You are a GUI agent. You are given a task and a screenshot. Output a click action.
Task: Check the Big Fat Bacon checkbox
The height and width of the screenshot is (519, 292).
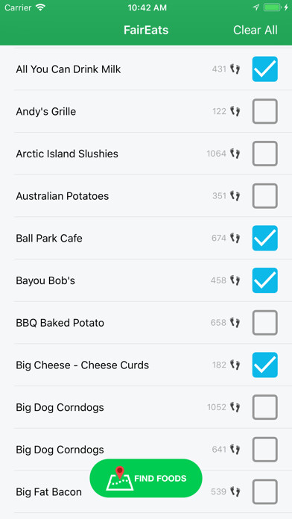coord(265,492)
